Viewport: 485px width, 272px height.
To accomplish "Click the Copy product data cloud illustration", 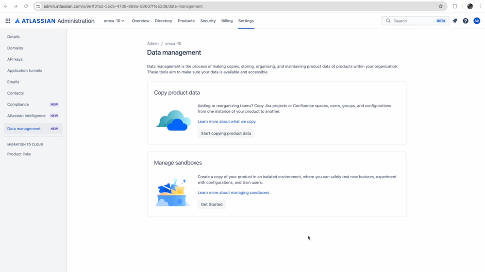I will (x=173, y=120).
